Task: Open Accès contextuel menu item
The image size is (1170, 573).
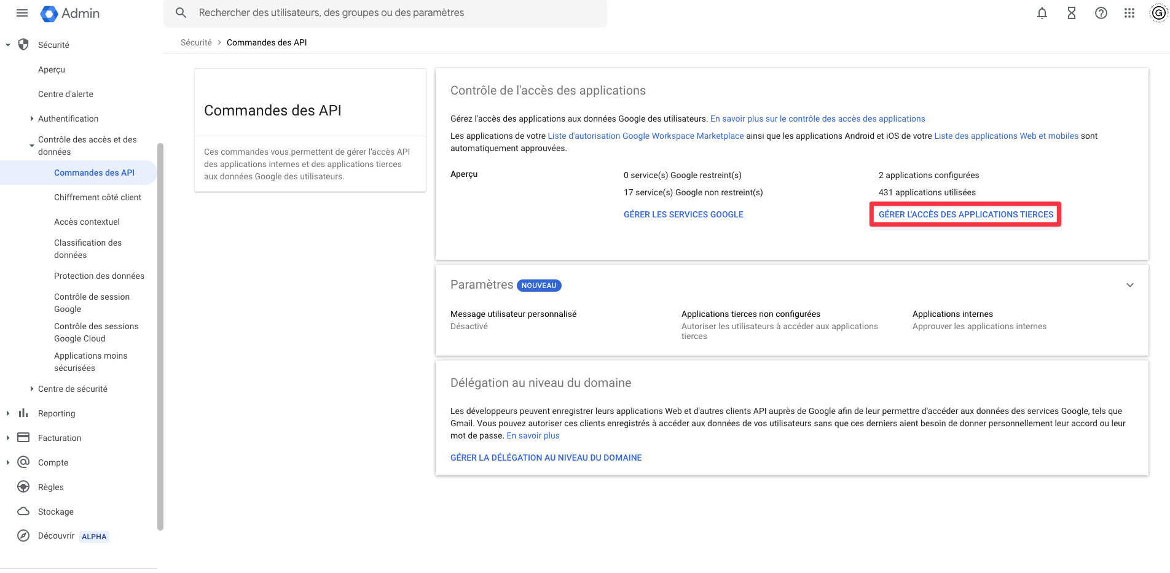Action: pos(87,222)
